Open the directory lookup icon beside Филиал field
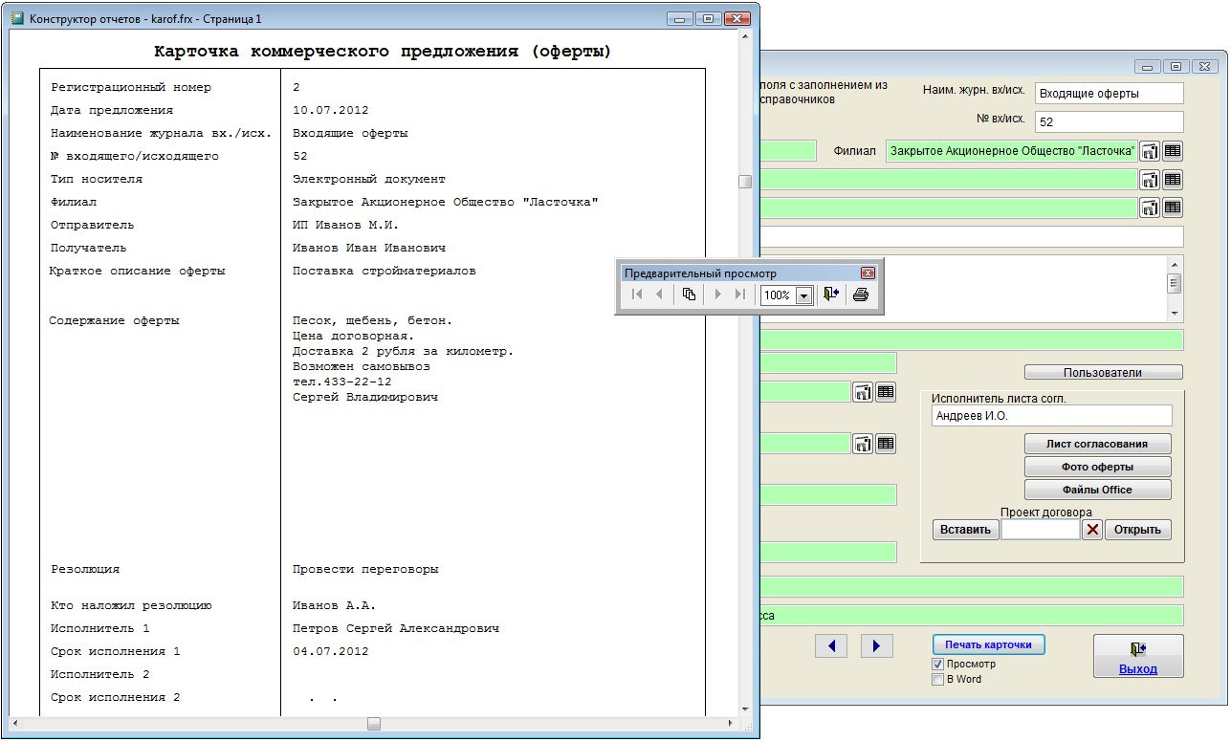The height and width of the screenshot is (742, 1231). 1149,151
